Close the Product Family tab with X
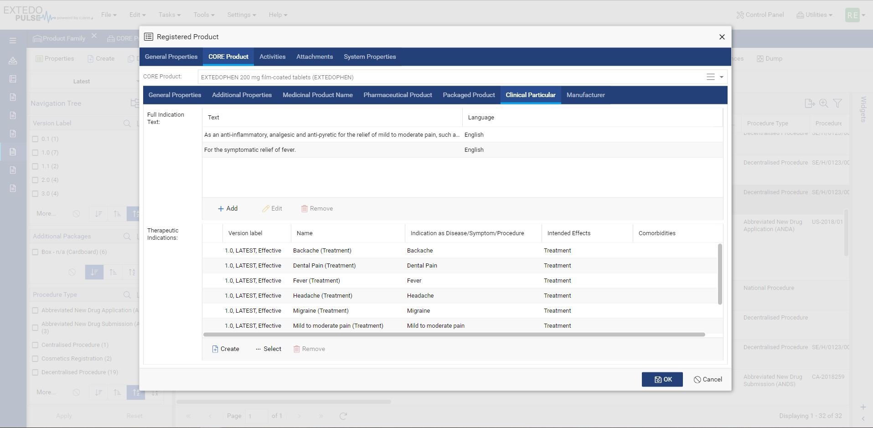The width and height of the screenshot is (873, 428). (94, 36)
